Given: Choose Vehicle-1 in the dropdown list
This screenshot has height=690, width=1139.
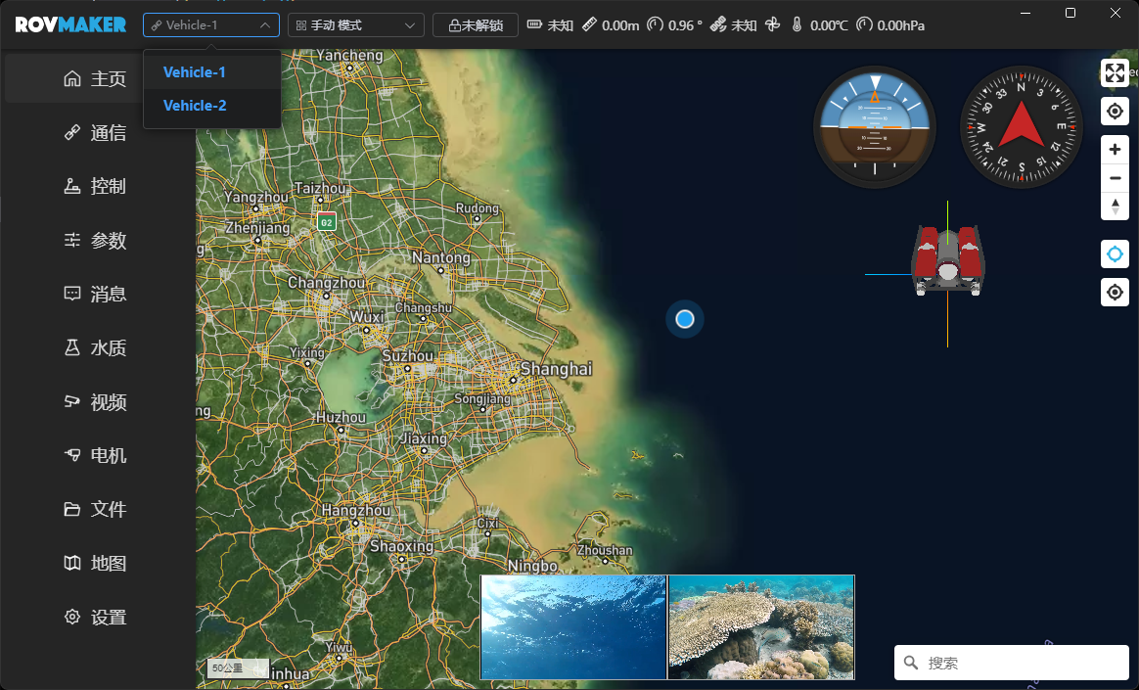Looking at the screenshot, I should pos(195,72).
